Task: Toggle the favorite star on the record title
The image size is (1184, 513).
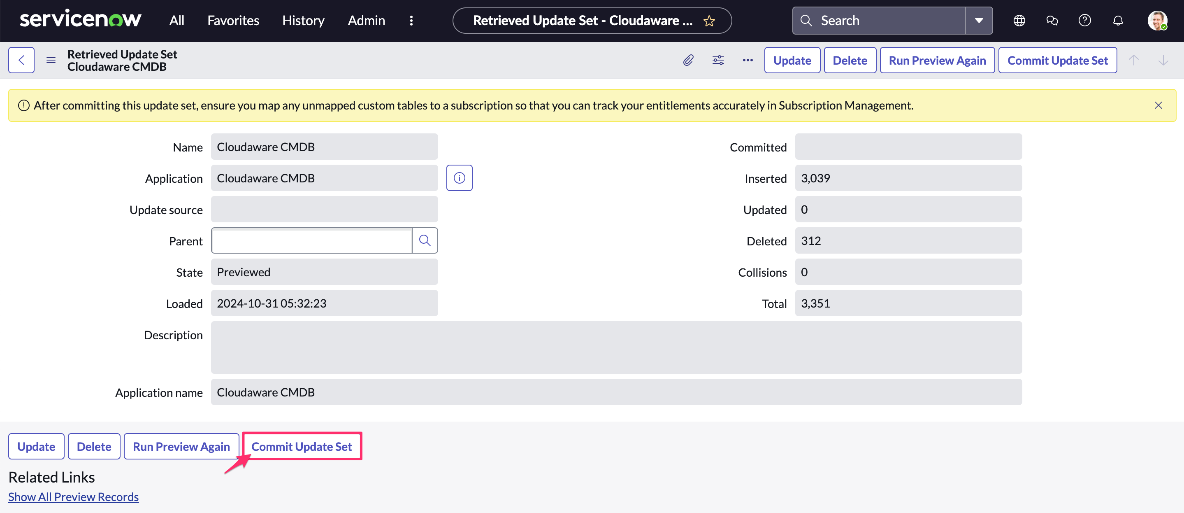Action: pos(709,21)
